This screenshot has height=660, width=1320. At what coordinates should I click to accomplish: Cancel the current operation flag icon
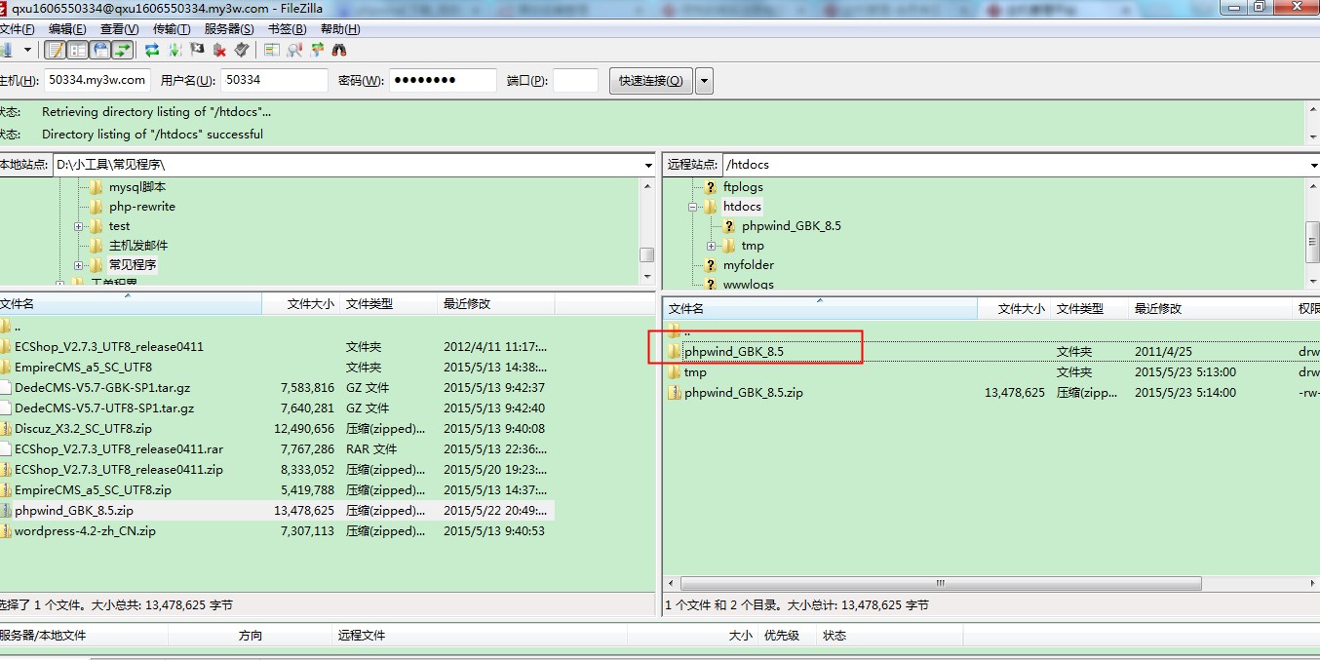tap(197, 50)
